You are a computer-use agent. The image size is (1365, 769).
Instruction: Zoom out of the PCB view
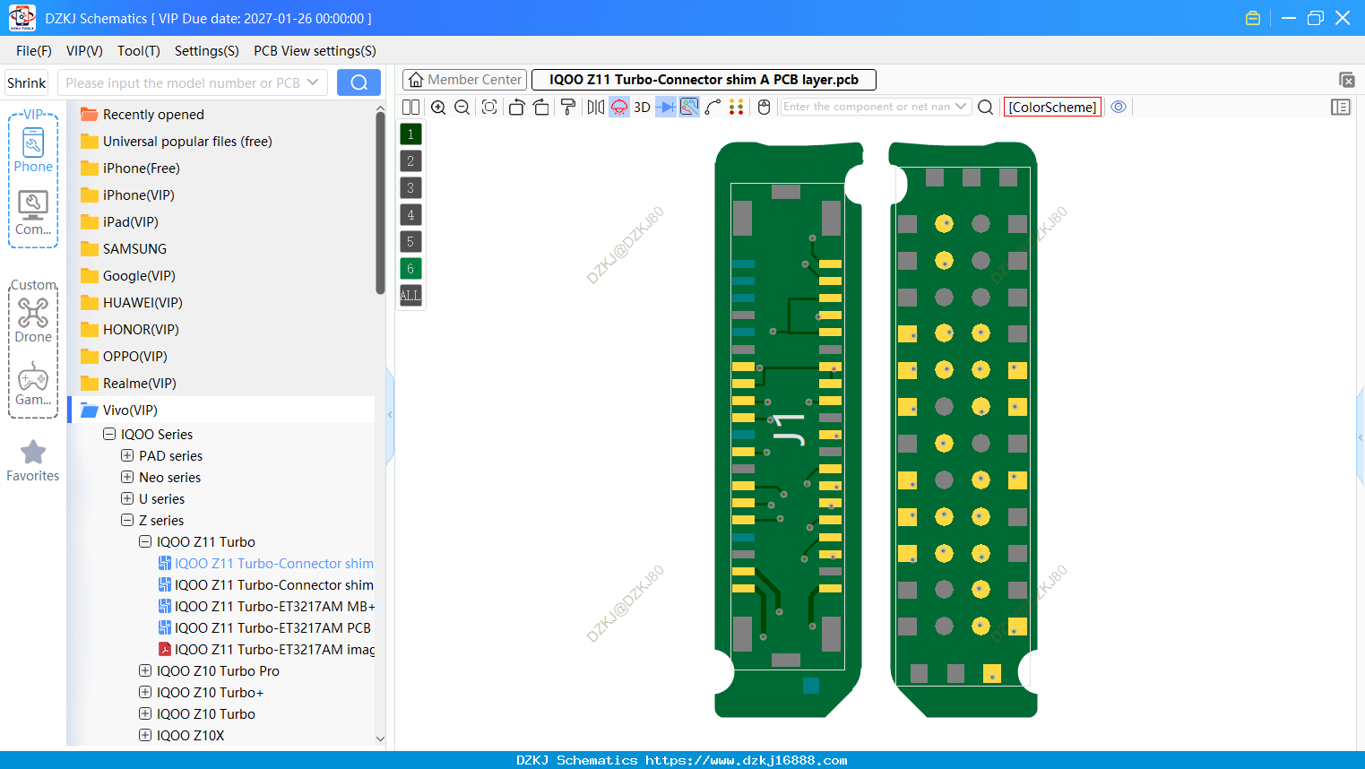pos(462,107)
